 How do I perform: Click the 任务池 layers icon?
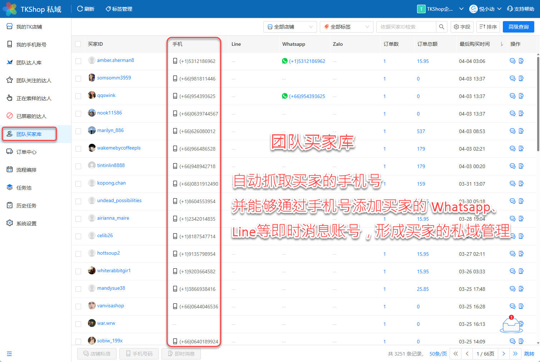click(10, 187)
